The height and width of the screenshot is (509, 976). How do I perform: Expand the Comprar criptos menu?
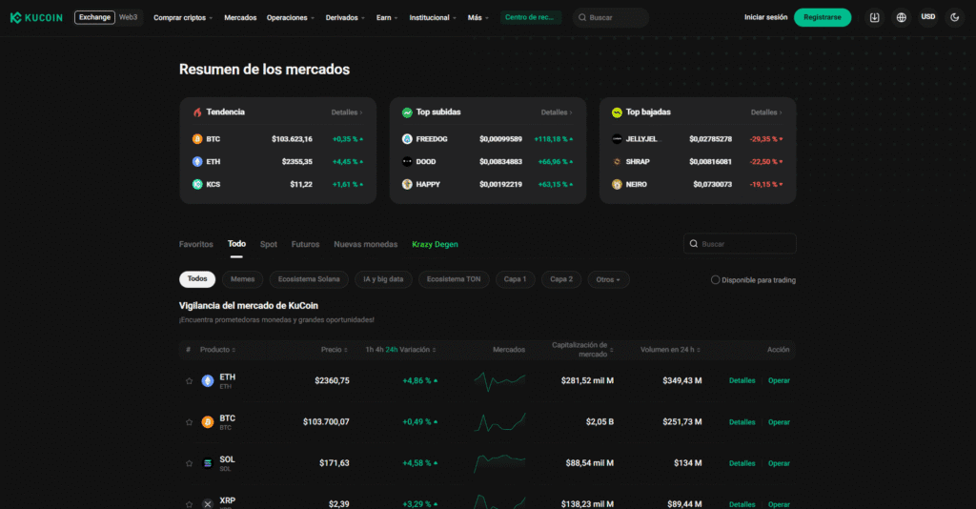(183, 18)
